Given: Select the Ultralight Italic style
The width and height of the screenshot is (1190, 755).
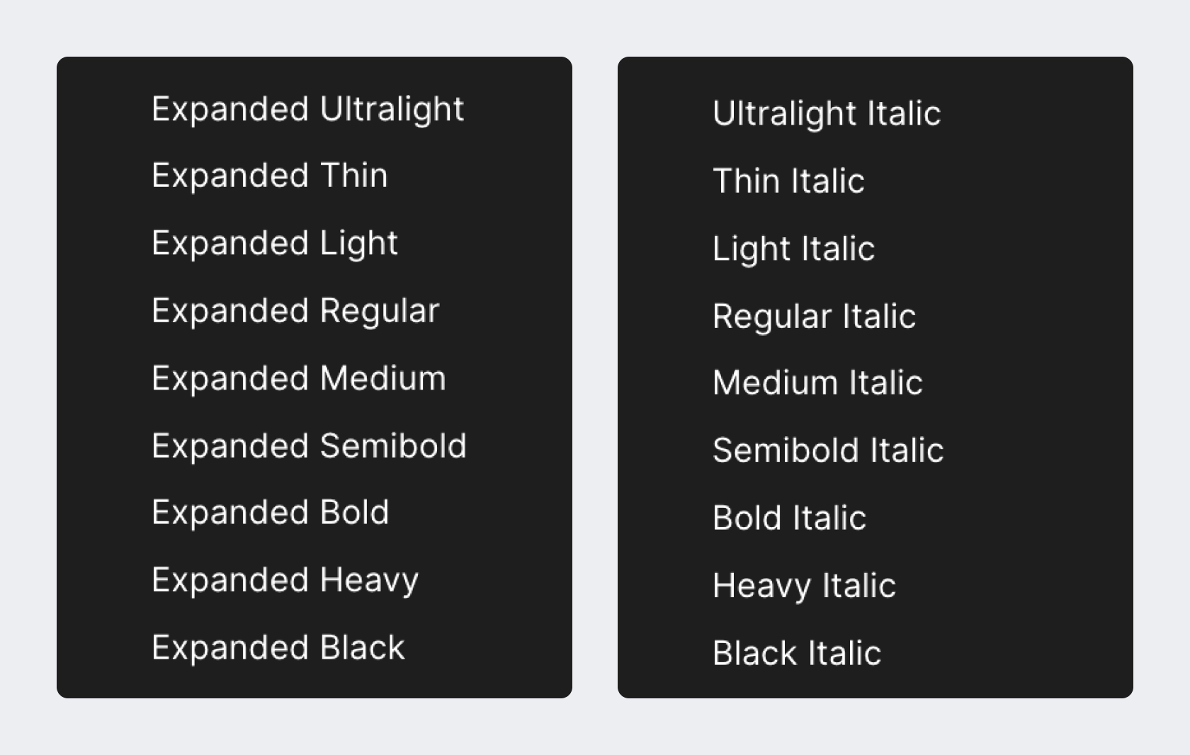Looking at the screenshot, I should point(827,113).
